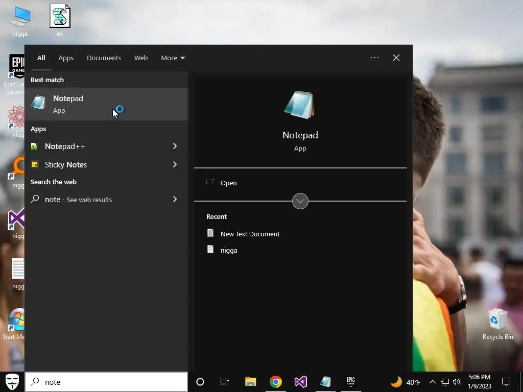
Task: Click the network icon in system tray
Action: (445, 382)
